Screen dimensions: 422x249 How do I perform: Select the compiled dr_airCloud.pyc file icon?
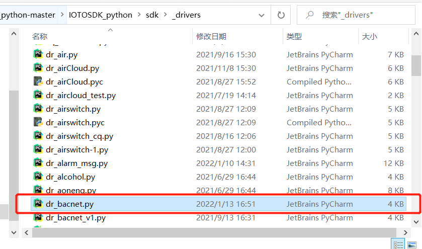pyautogui.click(x=38, y=81)
